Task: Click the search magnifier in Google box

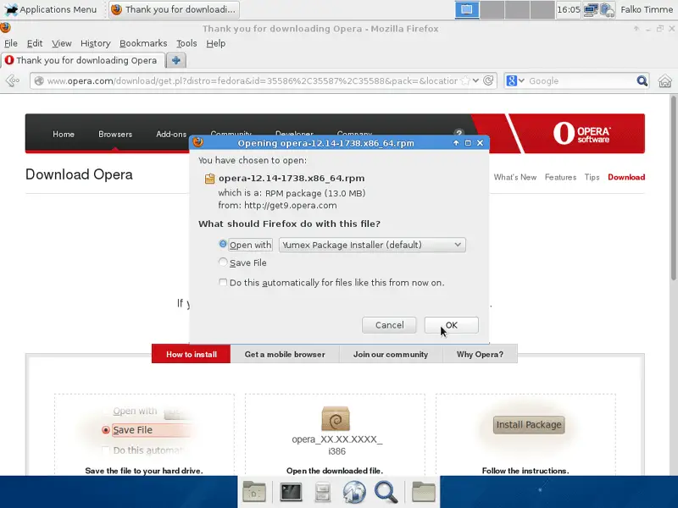Action: 642,80
